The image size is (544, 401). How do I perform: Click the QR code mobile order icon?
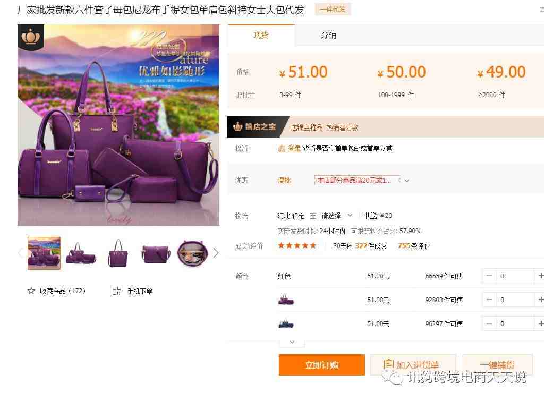tap(116, 291)
